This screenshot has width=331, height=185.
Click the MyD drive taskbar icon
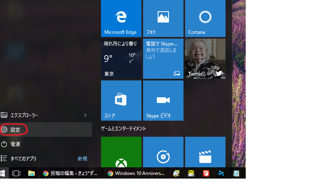click(x=191, y=173)
